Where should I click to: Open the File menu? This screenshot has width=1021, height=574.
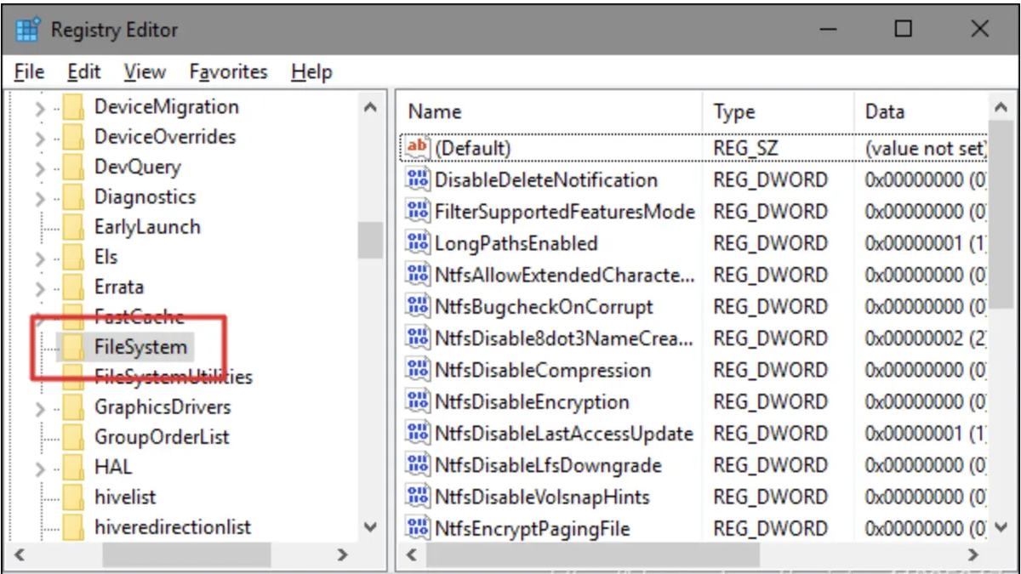(x=29, y=72)
